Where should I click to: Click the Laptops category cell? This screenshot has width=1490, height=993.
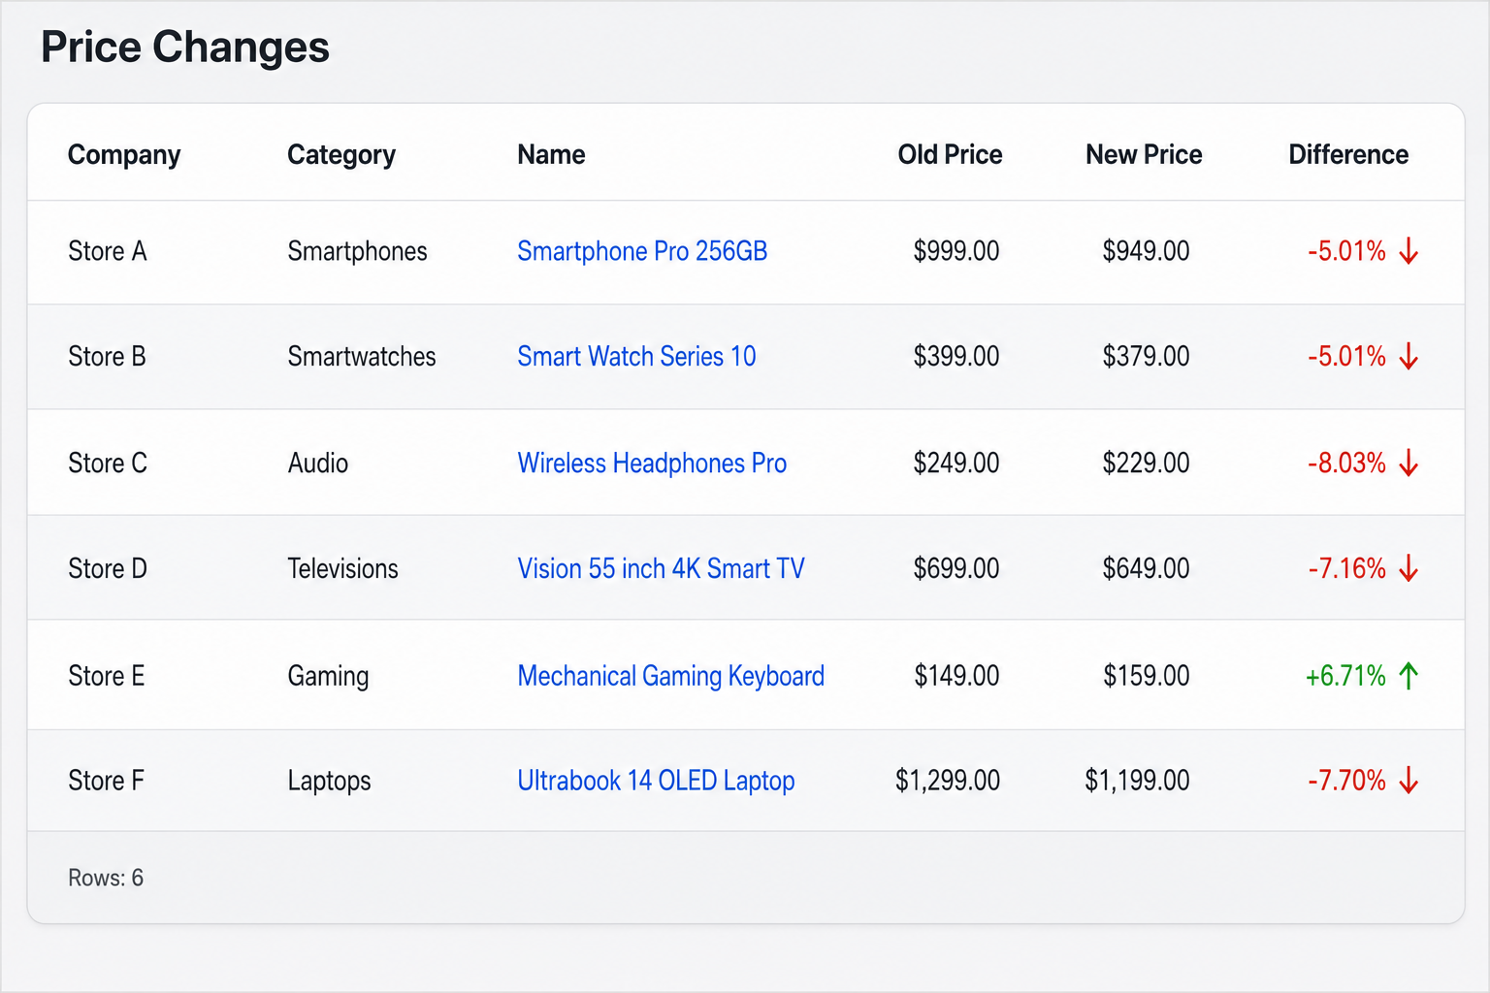[329, 781]
